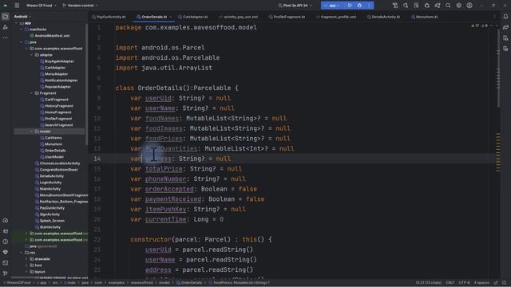Switch to MenuItem.kt tab
The image size is (511, 287).
point(424,17)
